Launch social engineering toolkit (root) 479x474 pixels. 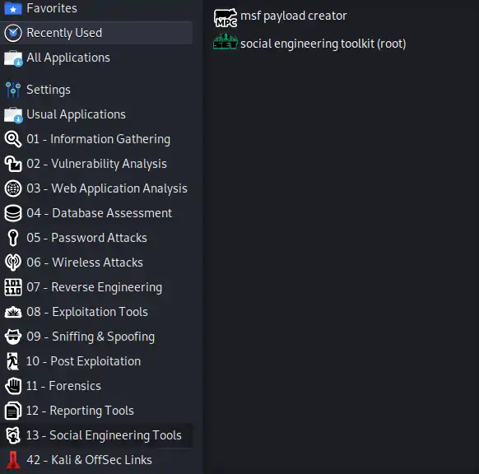[x=323, y=44]
